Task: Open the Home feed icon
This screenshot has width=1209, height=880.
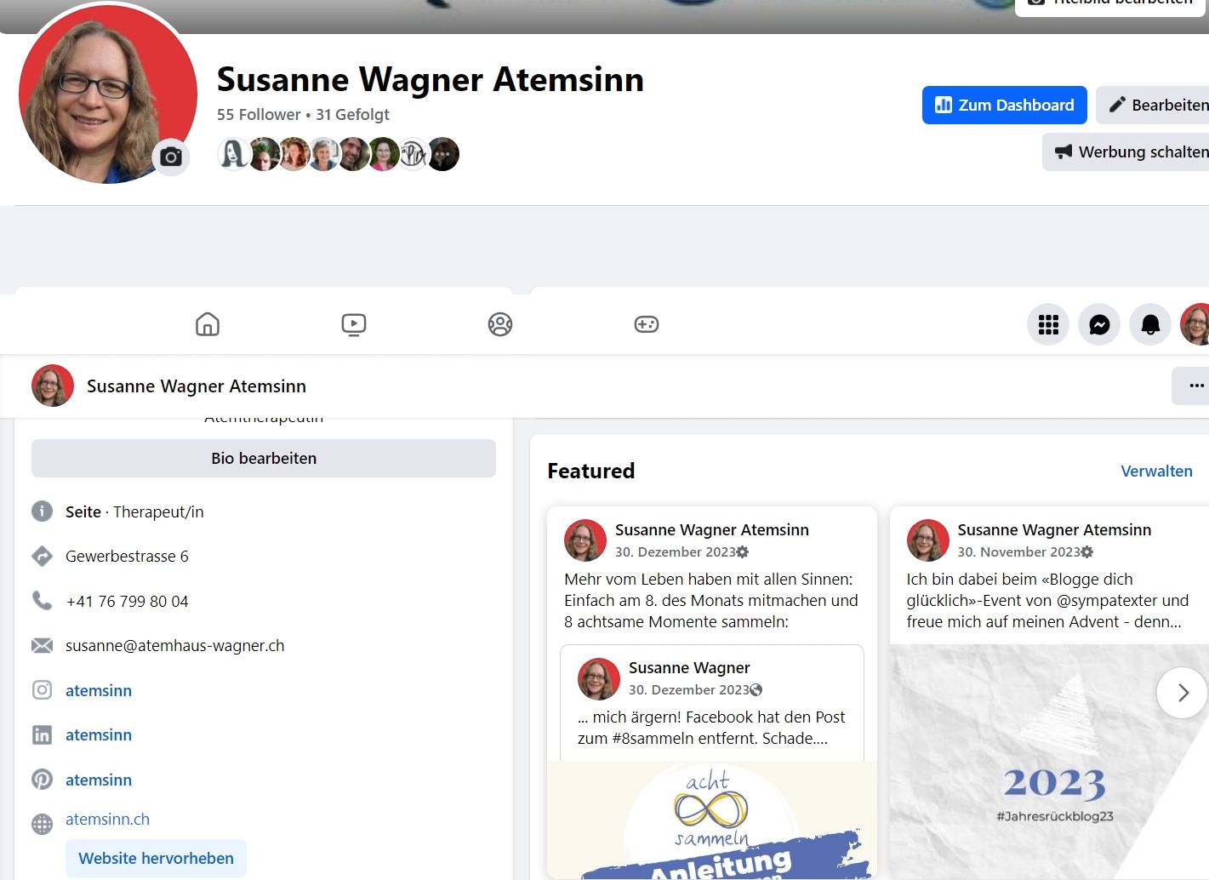Action: [x=208, y=324]
